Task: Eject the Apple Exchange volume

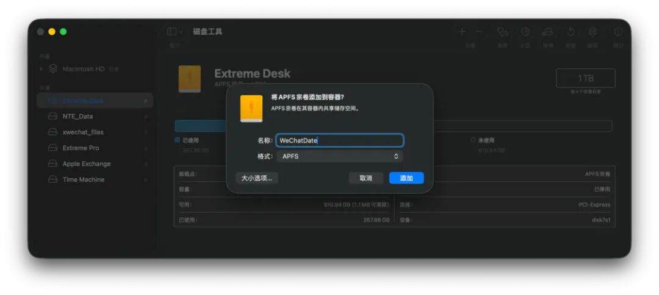Action: [x=145, y=164]
